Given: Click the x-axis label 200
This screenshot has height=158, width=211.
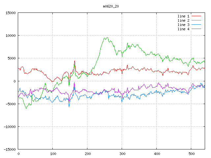Looking at the screenshot, I should (88, 154).
